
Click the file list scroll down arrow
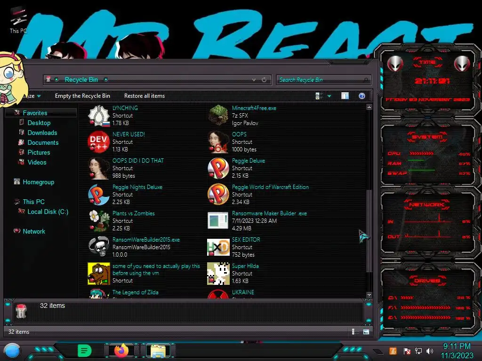click(x=369, y=295)
